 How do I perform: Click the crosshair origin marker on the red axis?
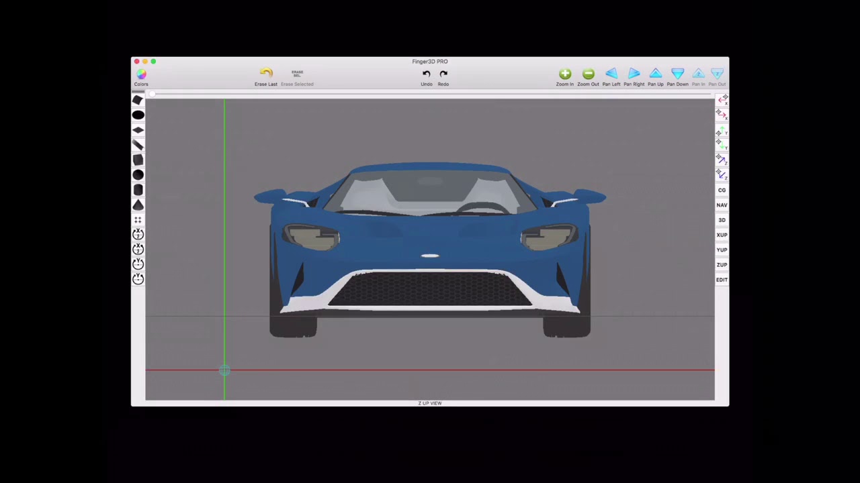click(x=224, y=370)
